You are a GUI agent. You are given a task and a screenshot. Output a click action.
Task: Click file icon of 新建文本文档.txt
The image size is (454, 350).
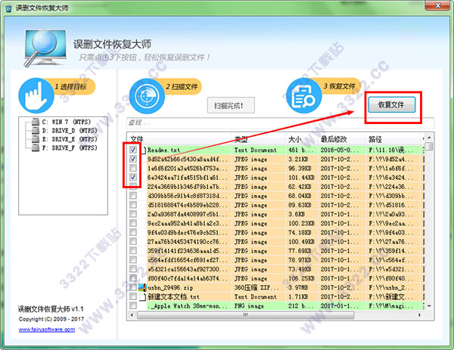143,296
